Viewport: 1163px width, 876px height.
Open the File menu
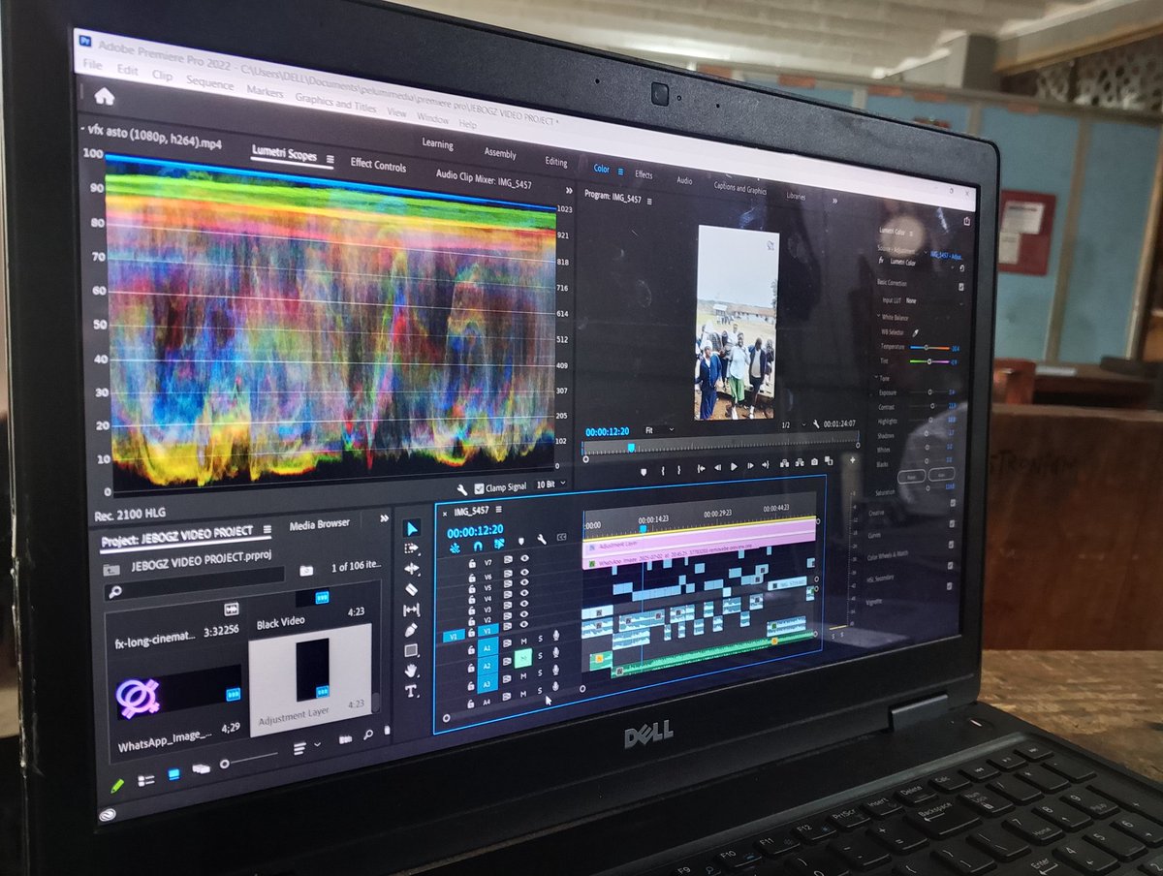point(92,65)
